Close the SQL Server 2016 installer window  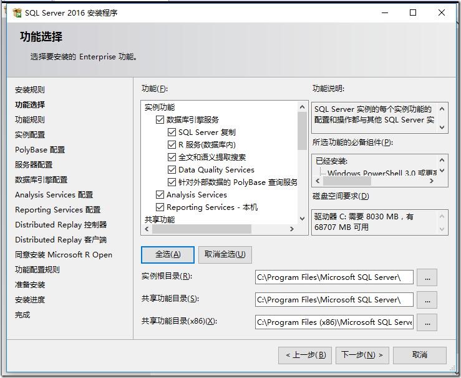(x=441, y=12)
